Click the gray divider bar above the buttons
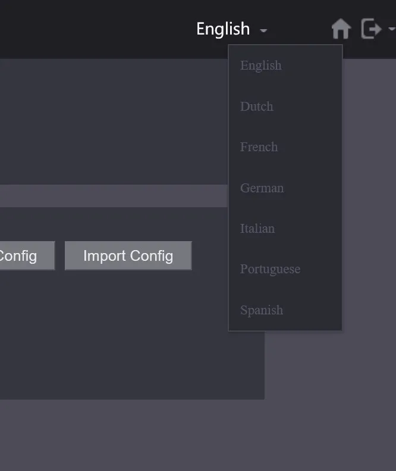The image size is (396, 471). (114, 196)
